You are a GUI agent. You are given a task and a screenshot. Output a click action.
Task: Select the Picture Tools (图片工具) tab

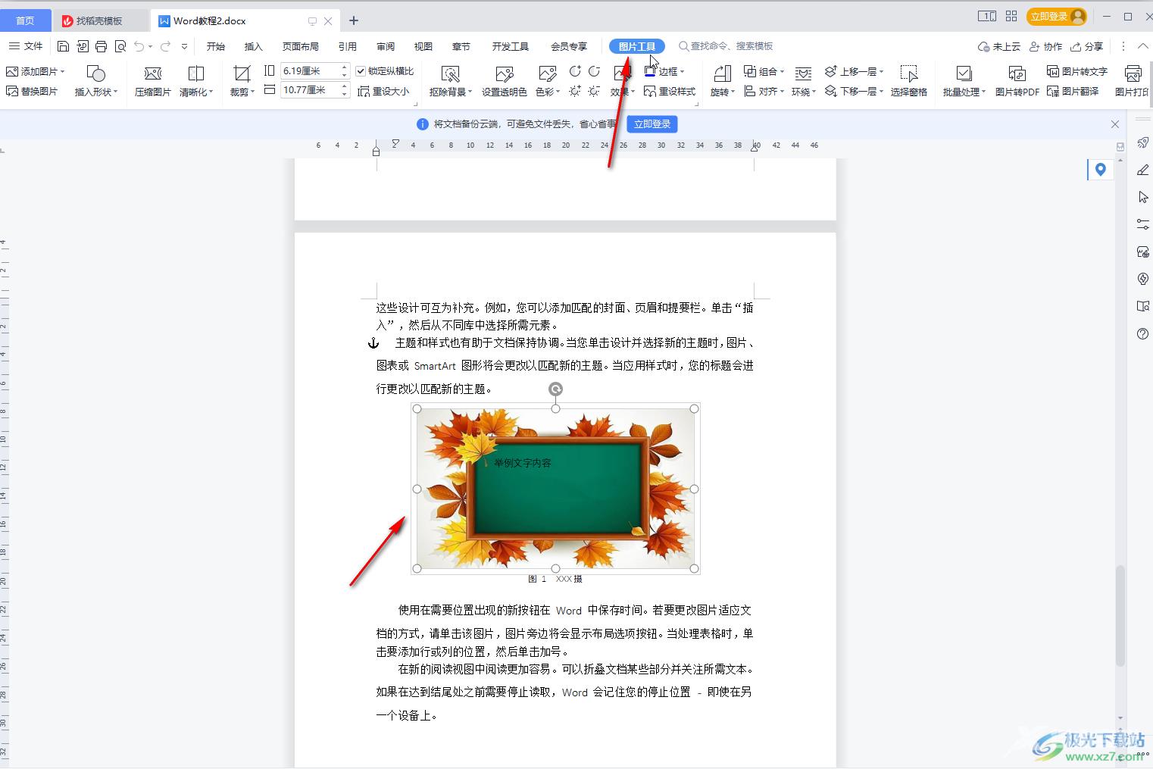pos(636,46)
